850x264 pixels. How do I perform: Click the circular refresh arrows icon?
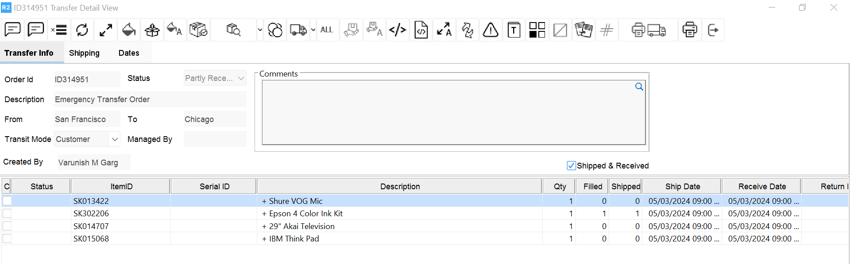click(82, 30)
